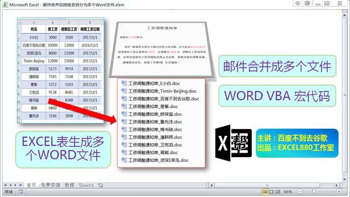This screenshot has height=197, width=350.
Task: Jump to the last sheet tab arrow
Action: pos(20,185)
